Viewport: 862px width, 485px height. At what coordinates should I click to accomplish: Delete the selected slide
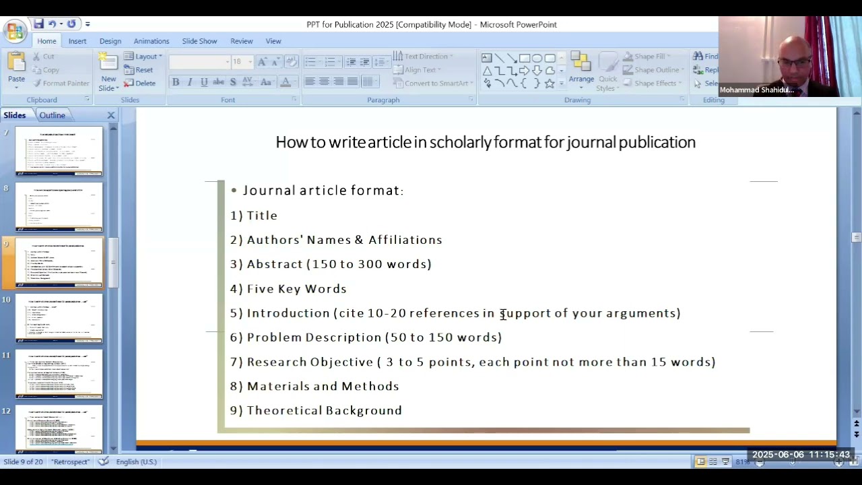tap(139, 84)
